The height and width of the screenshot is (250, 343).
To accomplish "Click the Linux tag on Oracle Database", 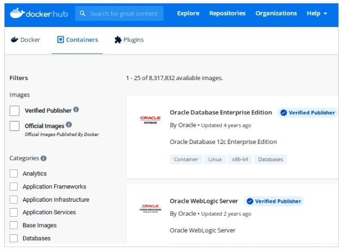I will click(x=215, y=159).
